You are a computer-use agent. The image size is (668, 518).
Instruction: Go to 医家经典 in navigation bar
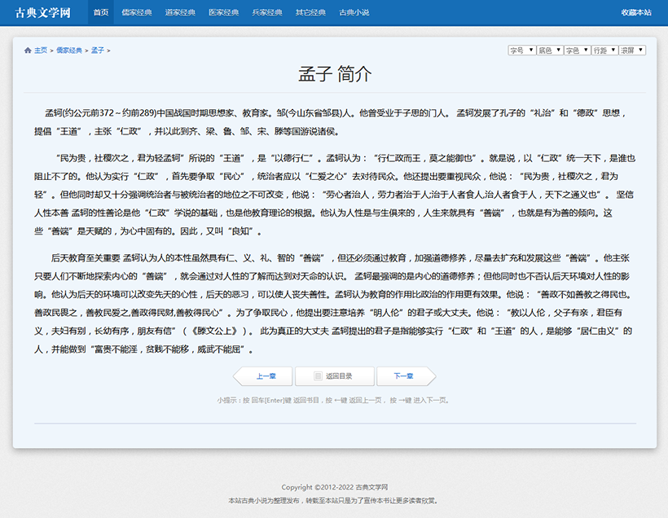(224, 13)
